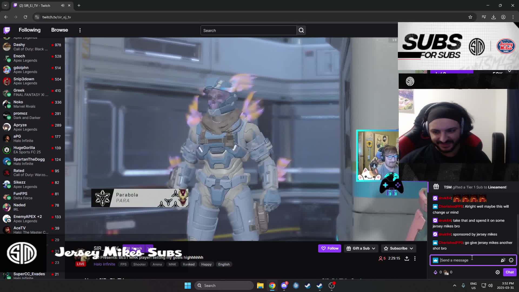Open HugeGorilla's EA Sports FC stream
Screen dimensions: 519x292
click(32, 150)
